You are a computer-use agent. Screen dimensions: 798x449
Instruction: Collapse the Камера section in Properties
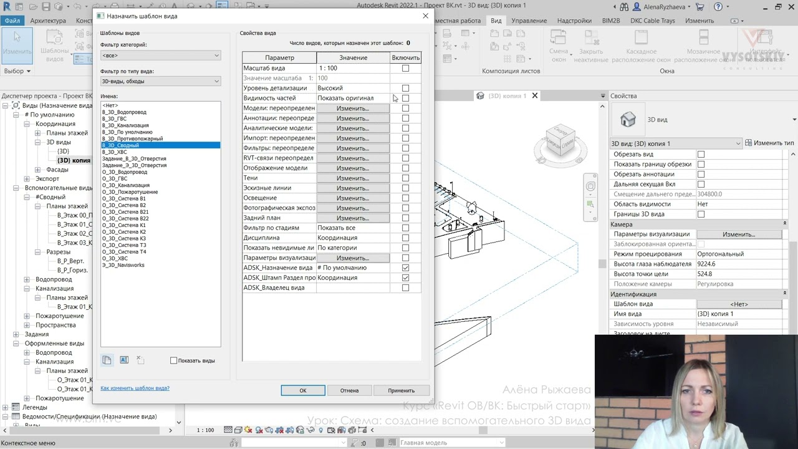(785, 224)
